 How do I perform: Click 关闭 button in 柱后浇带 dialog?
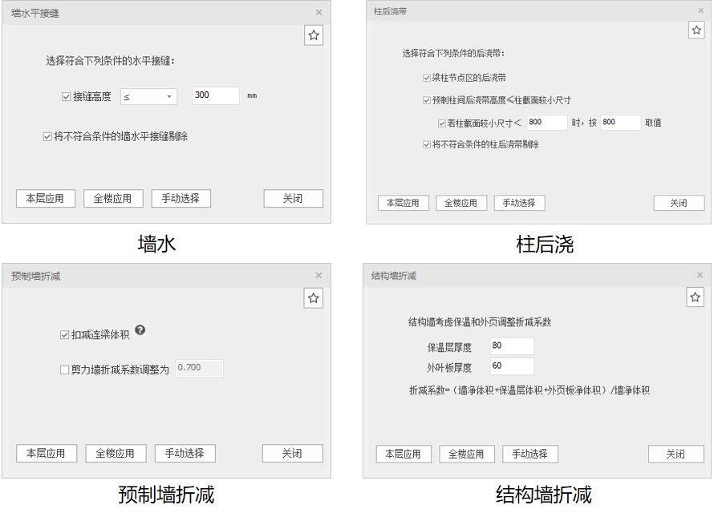click(x=679, y=204)
